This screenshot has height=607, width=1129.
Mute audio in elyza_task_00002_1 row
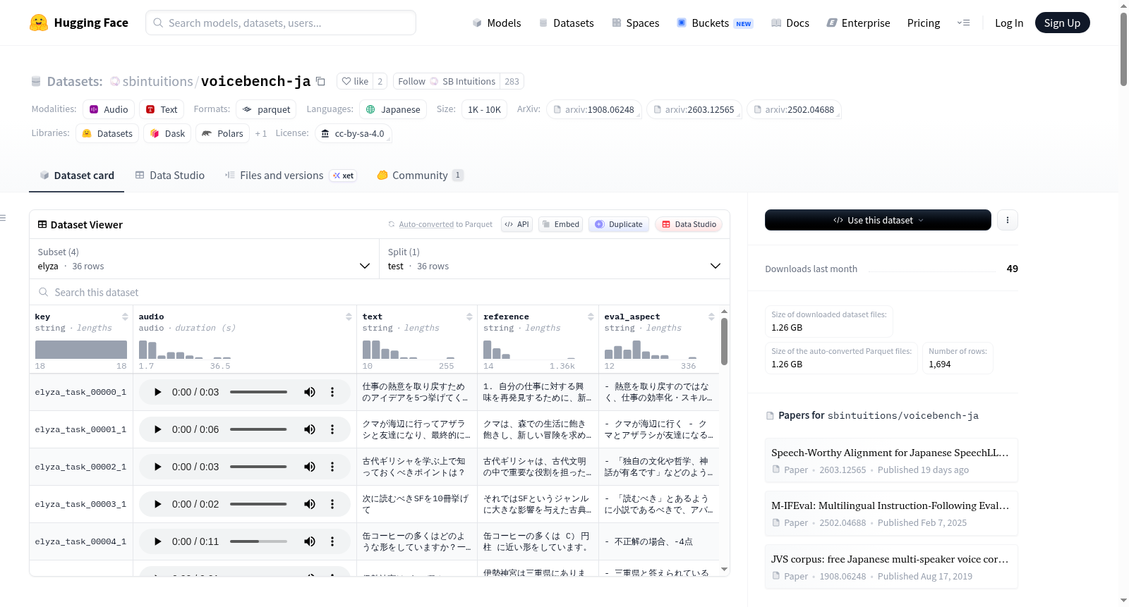coord(310,467)
